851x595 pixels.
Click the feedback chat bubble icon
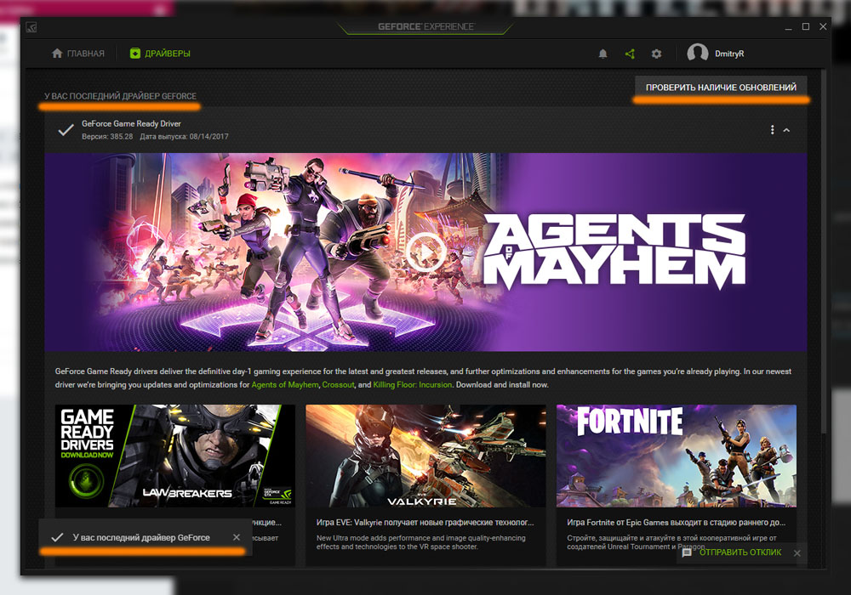point(687,552)
